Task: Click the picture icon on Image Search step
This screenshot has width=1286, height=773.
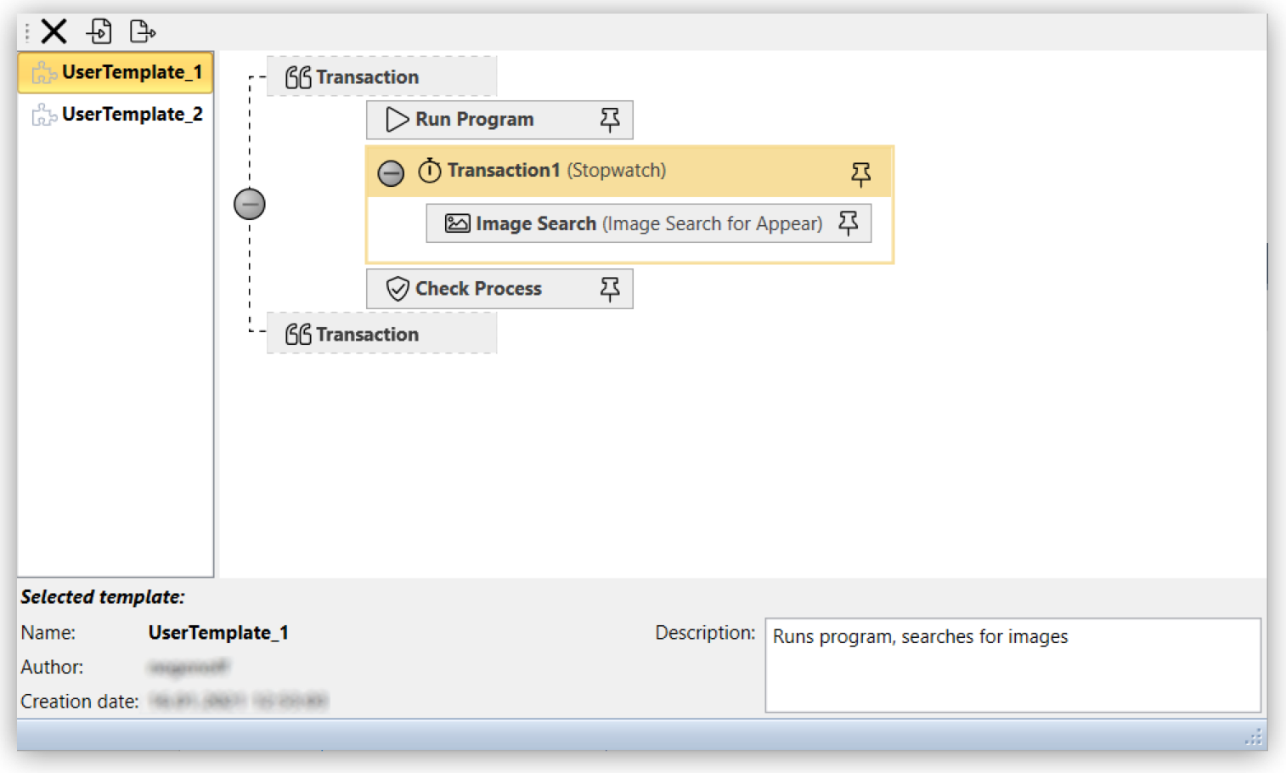Action: 458,223
